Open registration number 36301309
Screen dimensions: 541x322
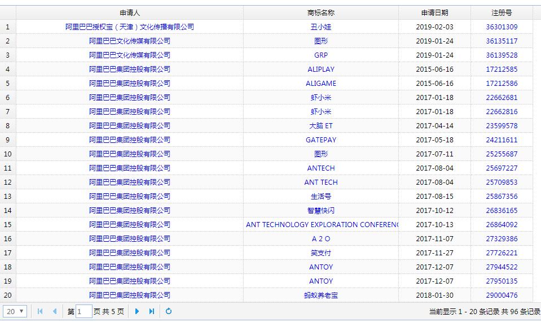[x=502, y=27]
